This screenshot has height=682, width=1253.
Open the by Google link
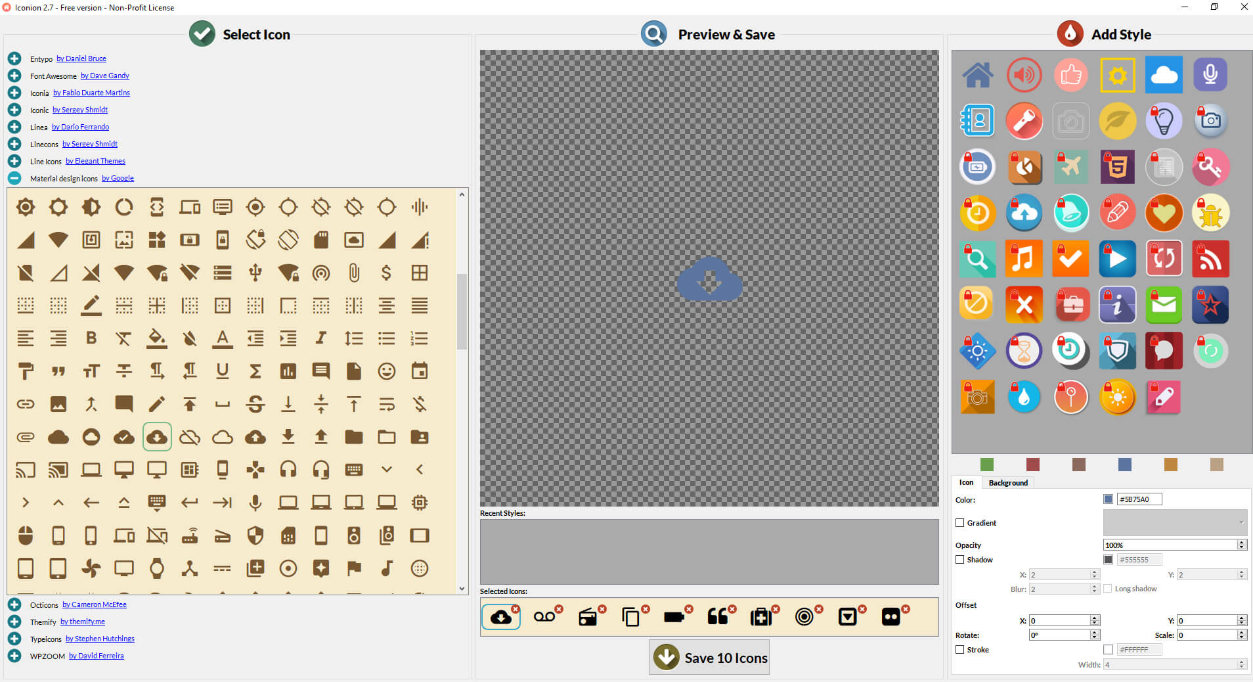pos(118,178)
